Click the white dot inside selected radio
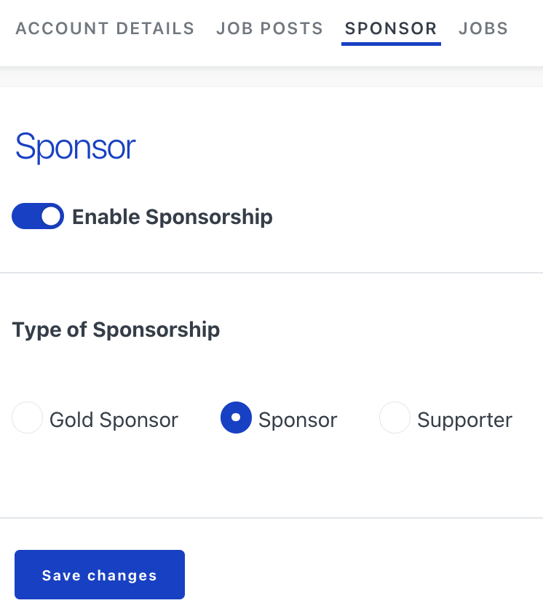Viewport: 543px width, 611px height. (x=236, y=418)
